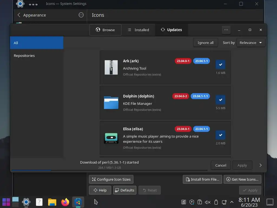Click the Ark zipper app icon

(x=111, y=67)
